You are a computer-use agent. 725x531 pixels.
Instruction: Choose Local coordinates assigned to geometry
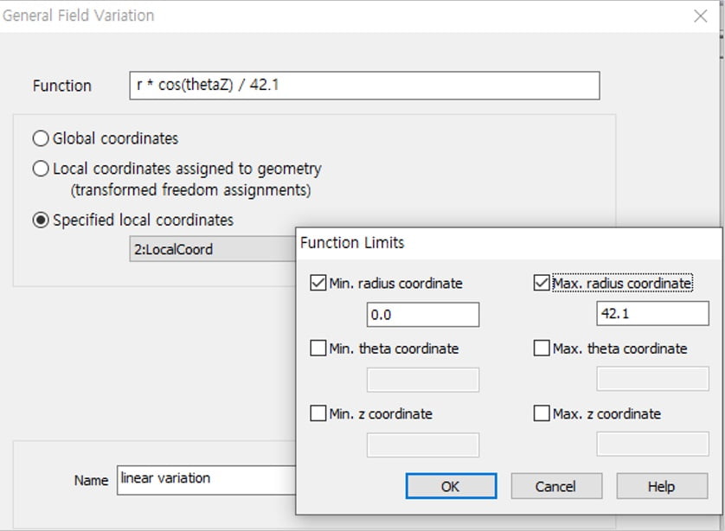[41, 170]
